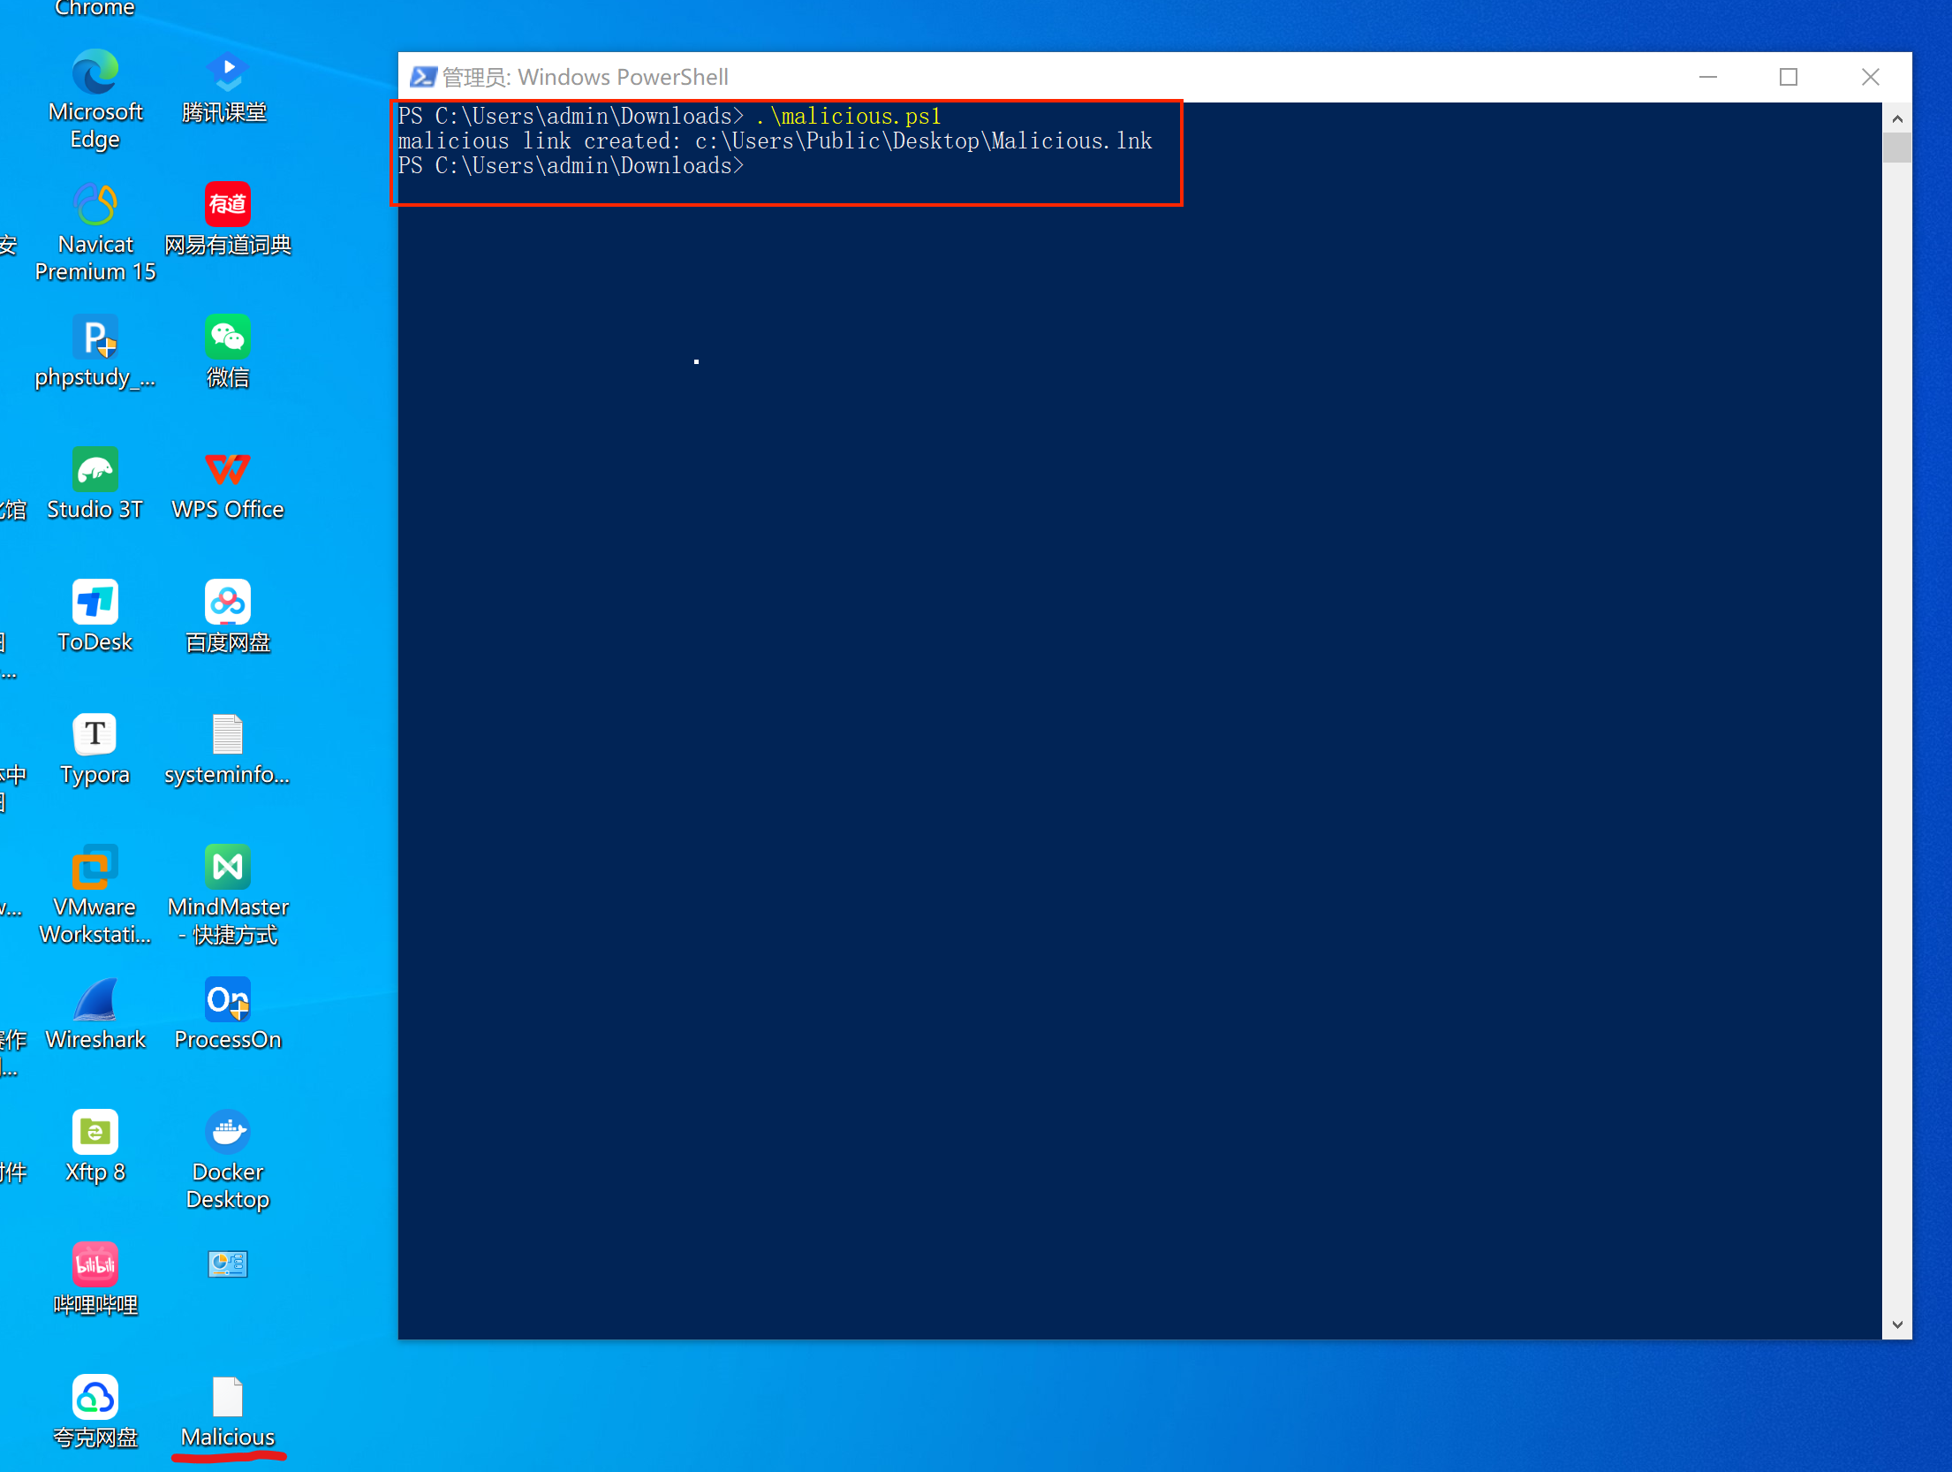Click the VMware Workstation icon

95,868
